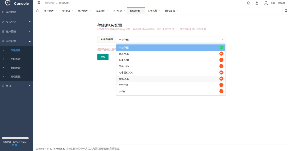Screen dimensions: 288x151
Task: Click the home tab icon
Action: (x=37, y=11)
